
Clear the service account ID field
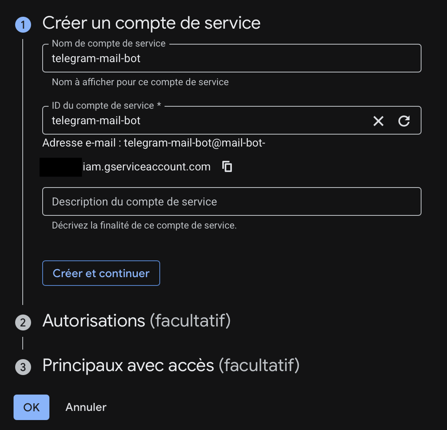[378, 121]
